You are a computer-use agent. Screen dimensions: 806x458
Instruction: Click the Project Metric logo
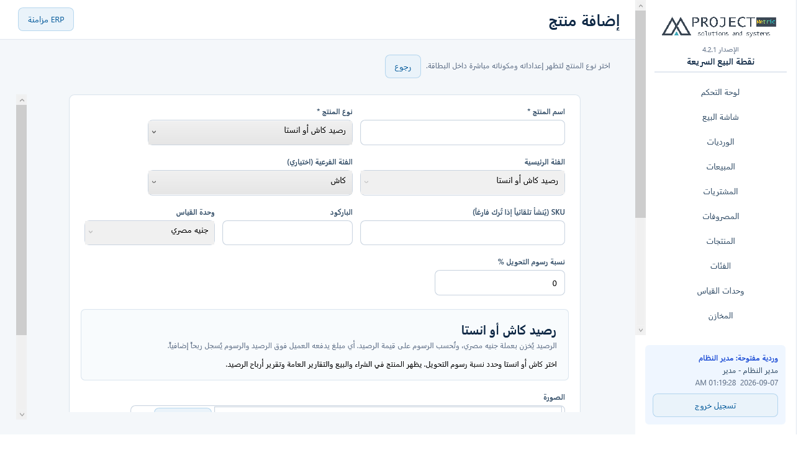(x=720, y=26)
